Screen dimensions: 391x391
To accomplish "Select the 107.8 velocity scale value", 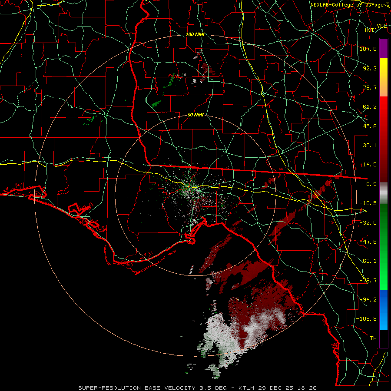I will click(368, 49).
